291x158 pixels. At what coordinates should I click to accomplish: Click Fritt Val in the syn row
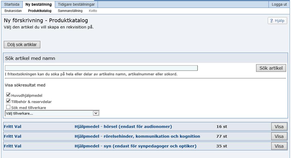tap(13, 146)
